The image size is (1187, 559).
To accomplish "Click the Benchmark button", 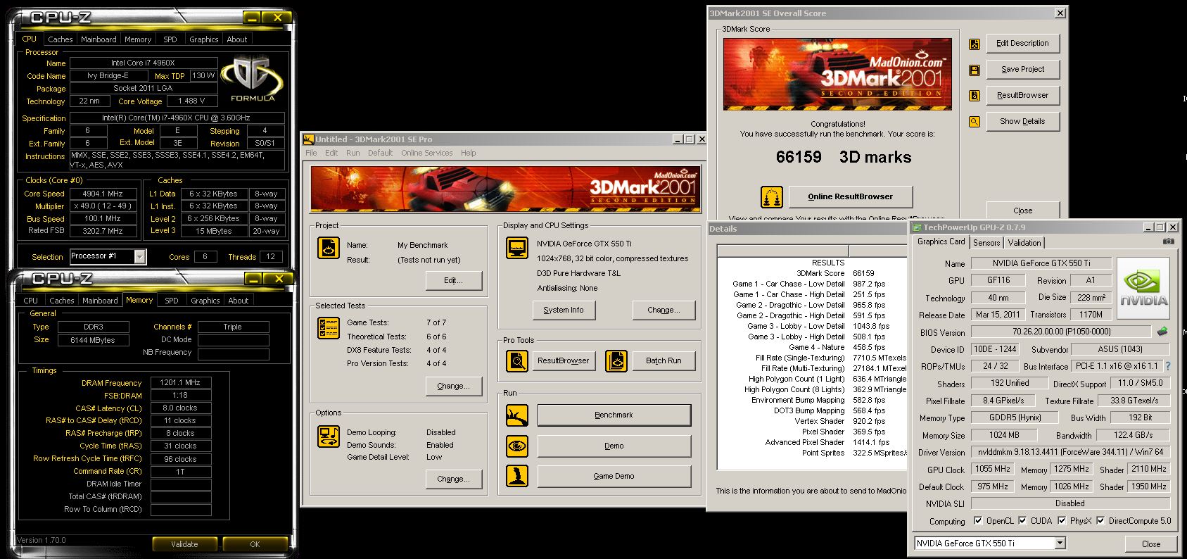I will (614, 415).
